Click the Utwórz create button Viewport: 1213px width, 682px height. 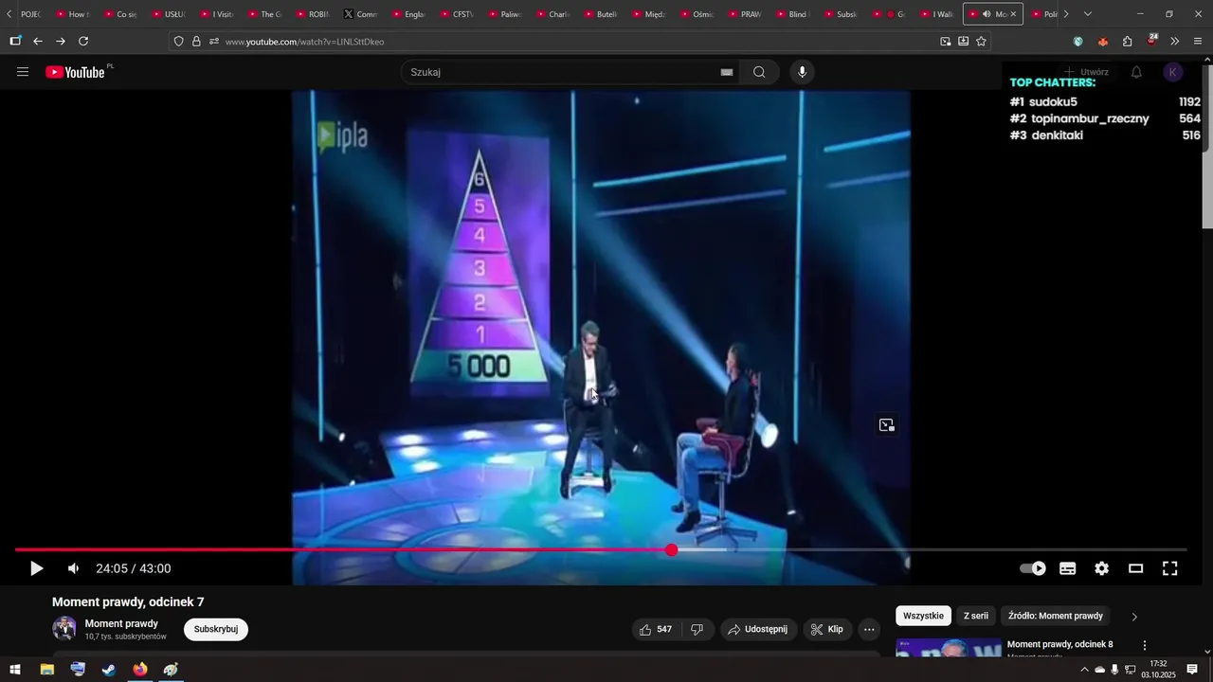tap(1086, 72)
